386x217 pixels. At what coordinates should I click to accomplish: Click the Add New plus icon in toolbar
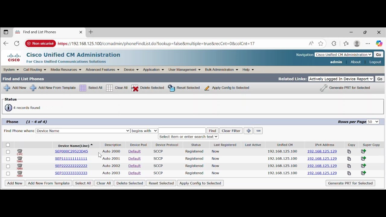pyautogui.click(x=7, y=88)
